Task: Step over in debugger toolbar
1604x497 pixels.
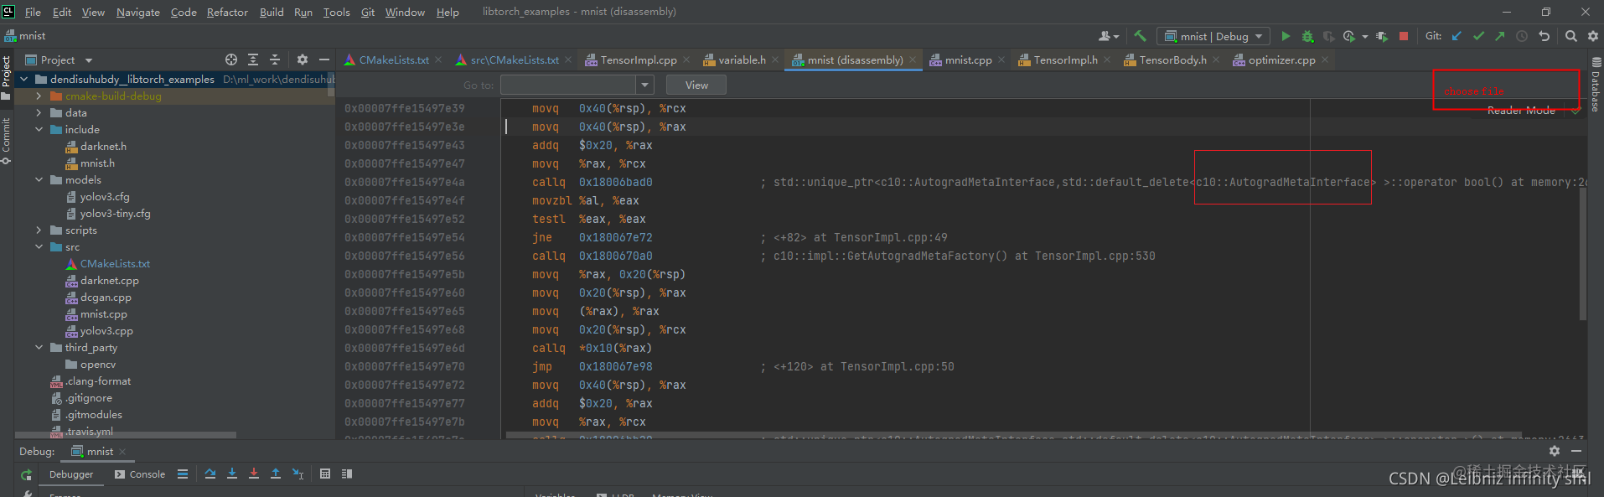Action: pos(210,474)
